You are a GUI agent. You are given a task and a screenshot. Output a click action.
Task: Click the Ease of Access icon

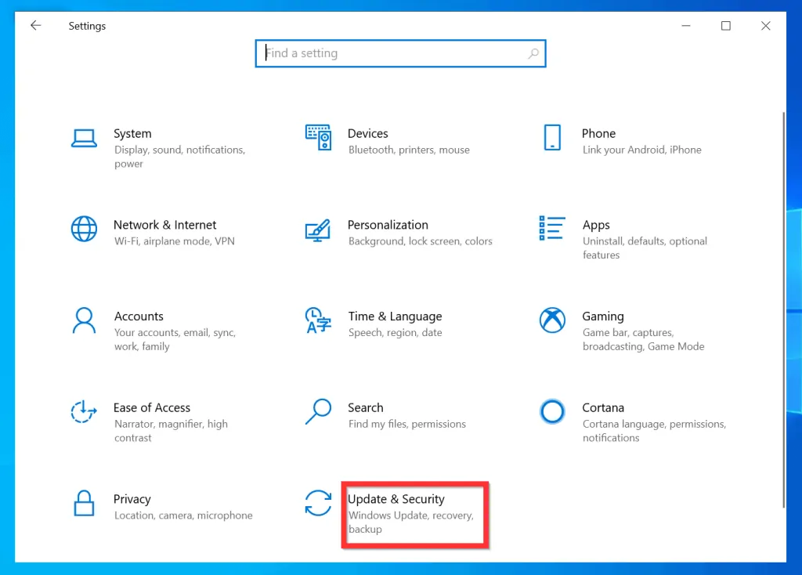[x=84, y=411]
